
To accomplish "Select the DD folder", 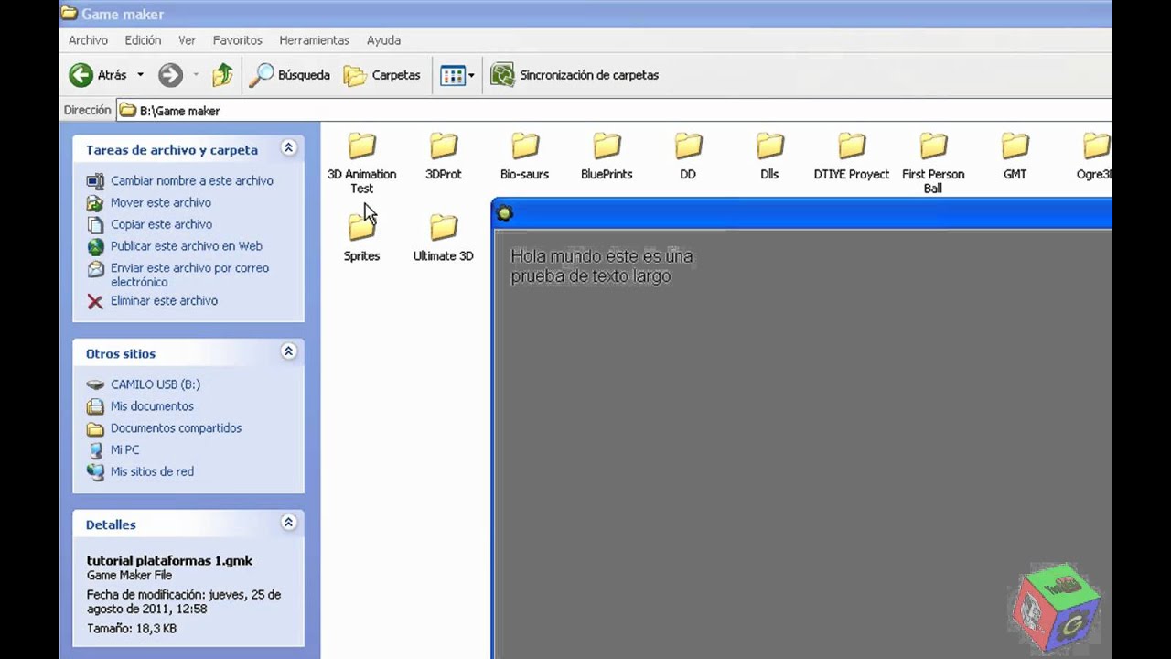I will click(688, 155).
